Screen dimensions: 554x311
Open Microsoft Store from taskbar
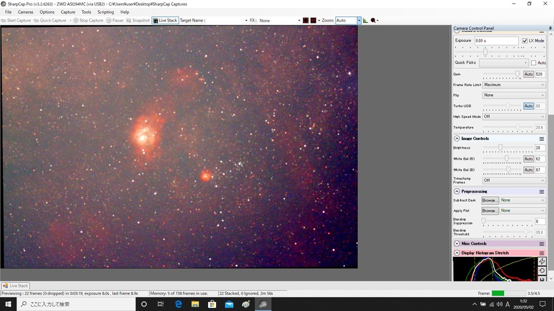point(212,304)
